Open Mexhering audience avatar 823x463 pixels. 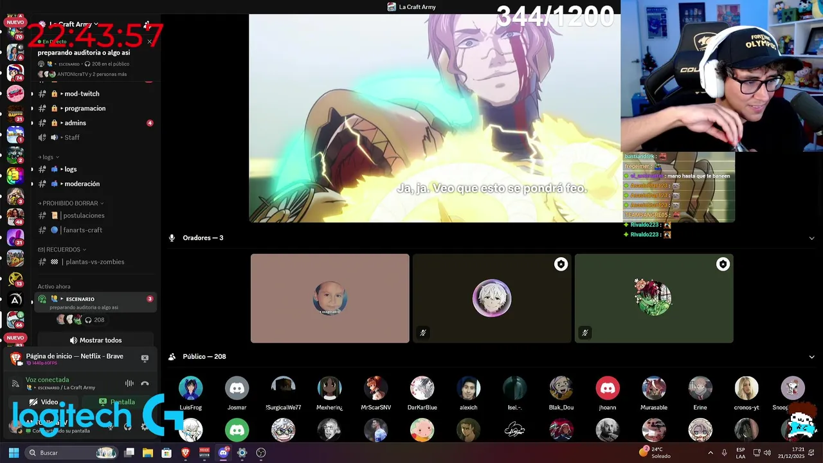[329, 388]
